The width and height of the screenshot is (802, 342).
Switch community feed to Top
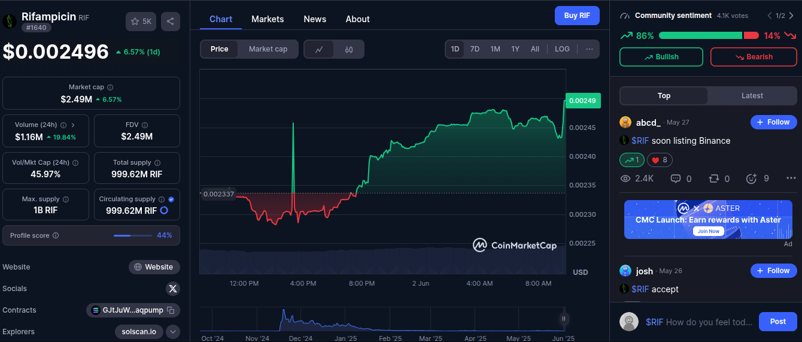[x=664, y=96]
